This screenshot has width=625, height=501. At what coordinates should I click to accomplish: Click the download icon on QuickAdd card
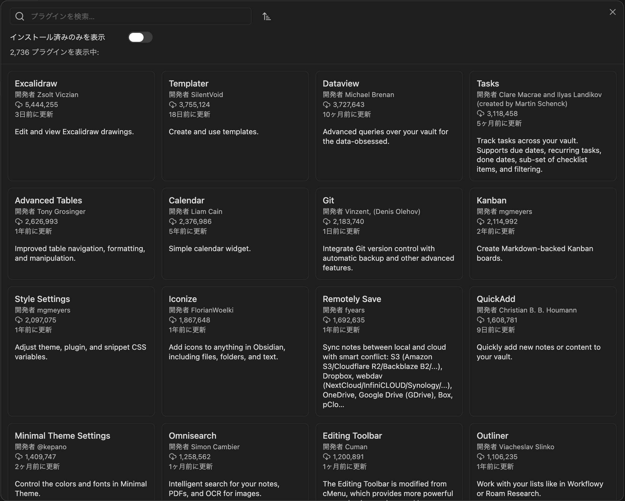[x=480, y=320]
